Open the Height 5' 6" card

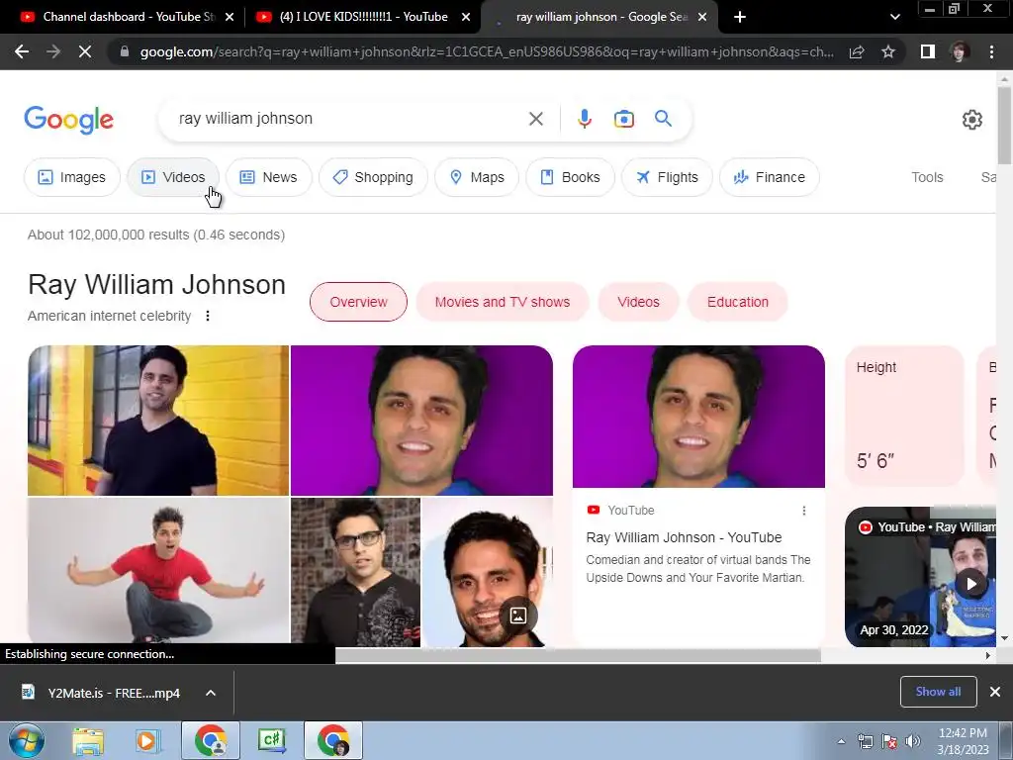point(904,415)
